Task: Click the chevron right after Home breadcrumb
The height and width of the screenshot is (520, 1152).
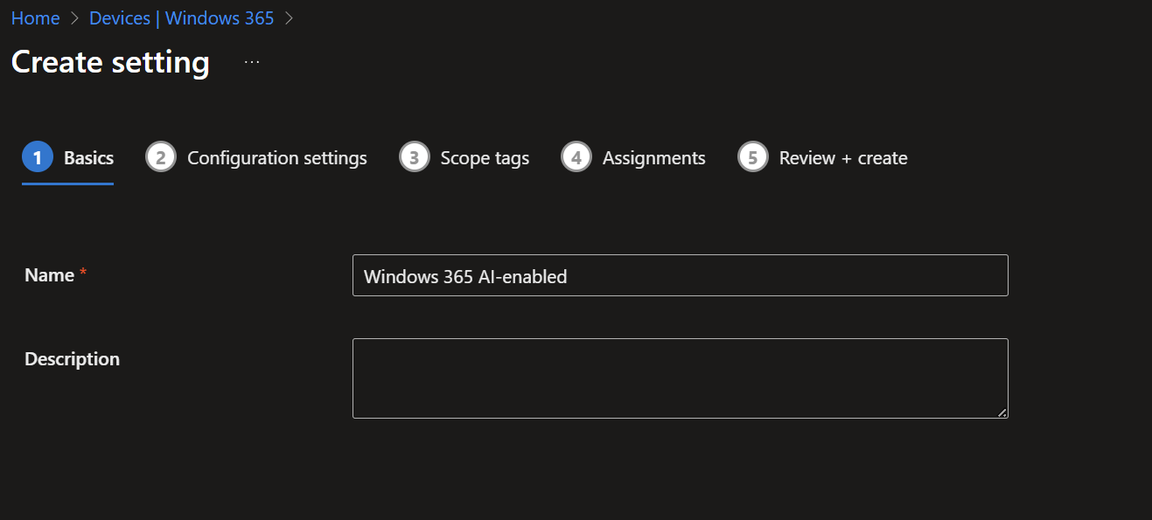Action: 74,18
